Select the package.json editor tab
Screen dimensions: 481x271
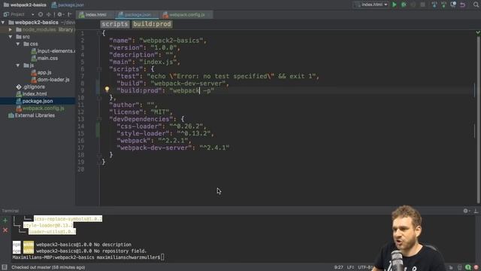tap(138, 15)
